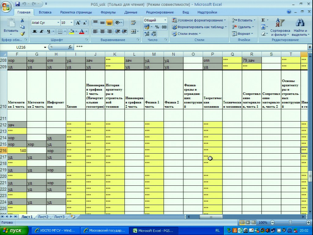Toggle middle vertical alignment
Screen dimensions: 313x235
(x=102, y=23)
